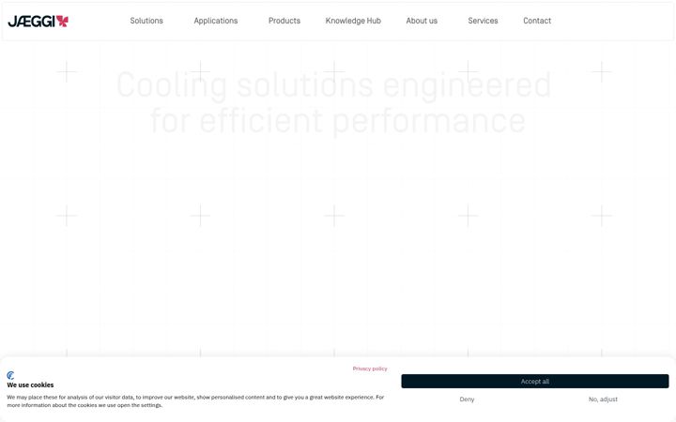The height and width of the screenshot is (422, 676).
Task: Open the About us menu
Action: click(422, 21)
